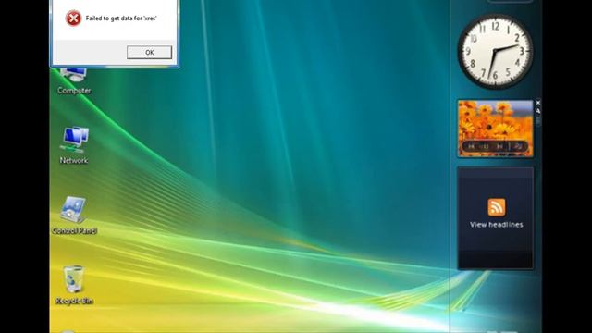Click OK in the error dialog
The image size is (592, 333).
coord(149,52)
